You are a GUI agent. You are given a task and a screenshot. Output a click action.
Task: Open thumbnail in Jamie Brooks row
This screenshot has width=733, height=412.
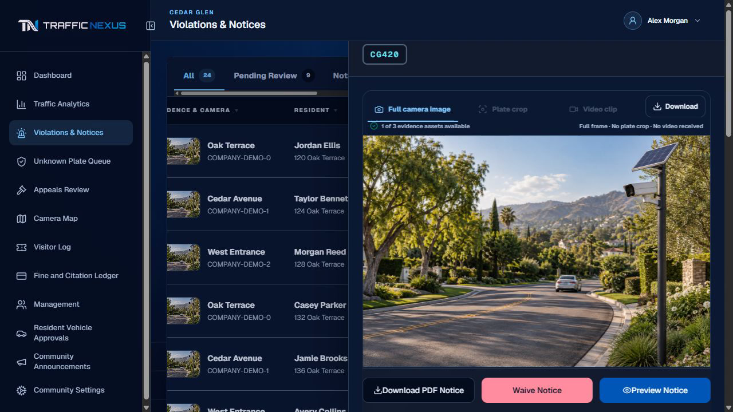click(184, 364)
